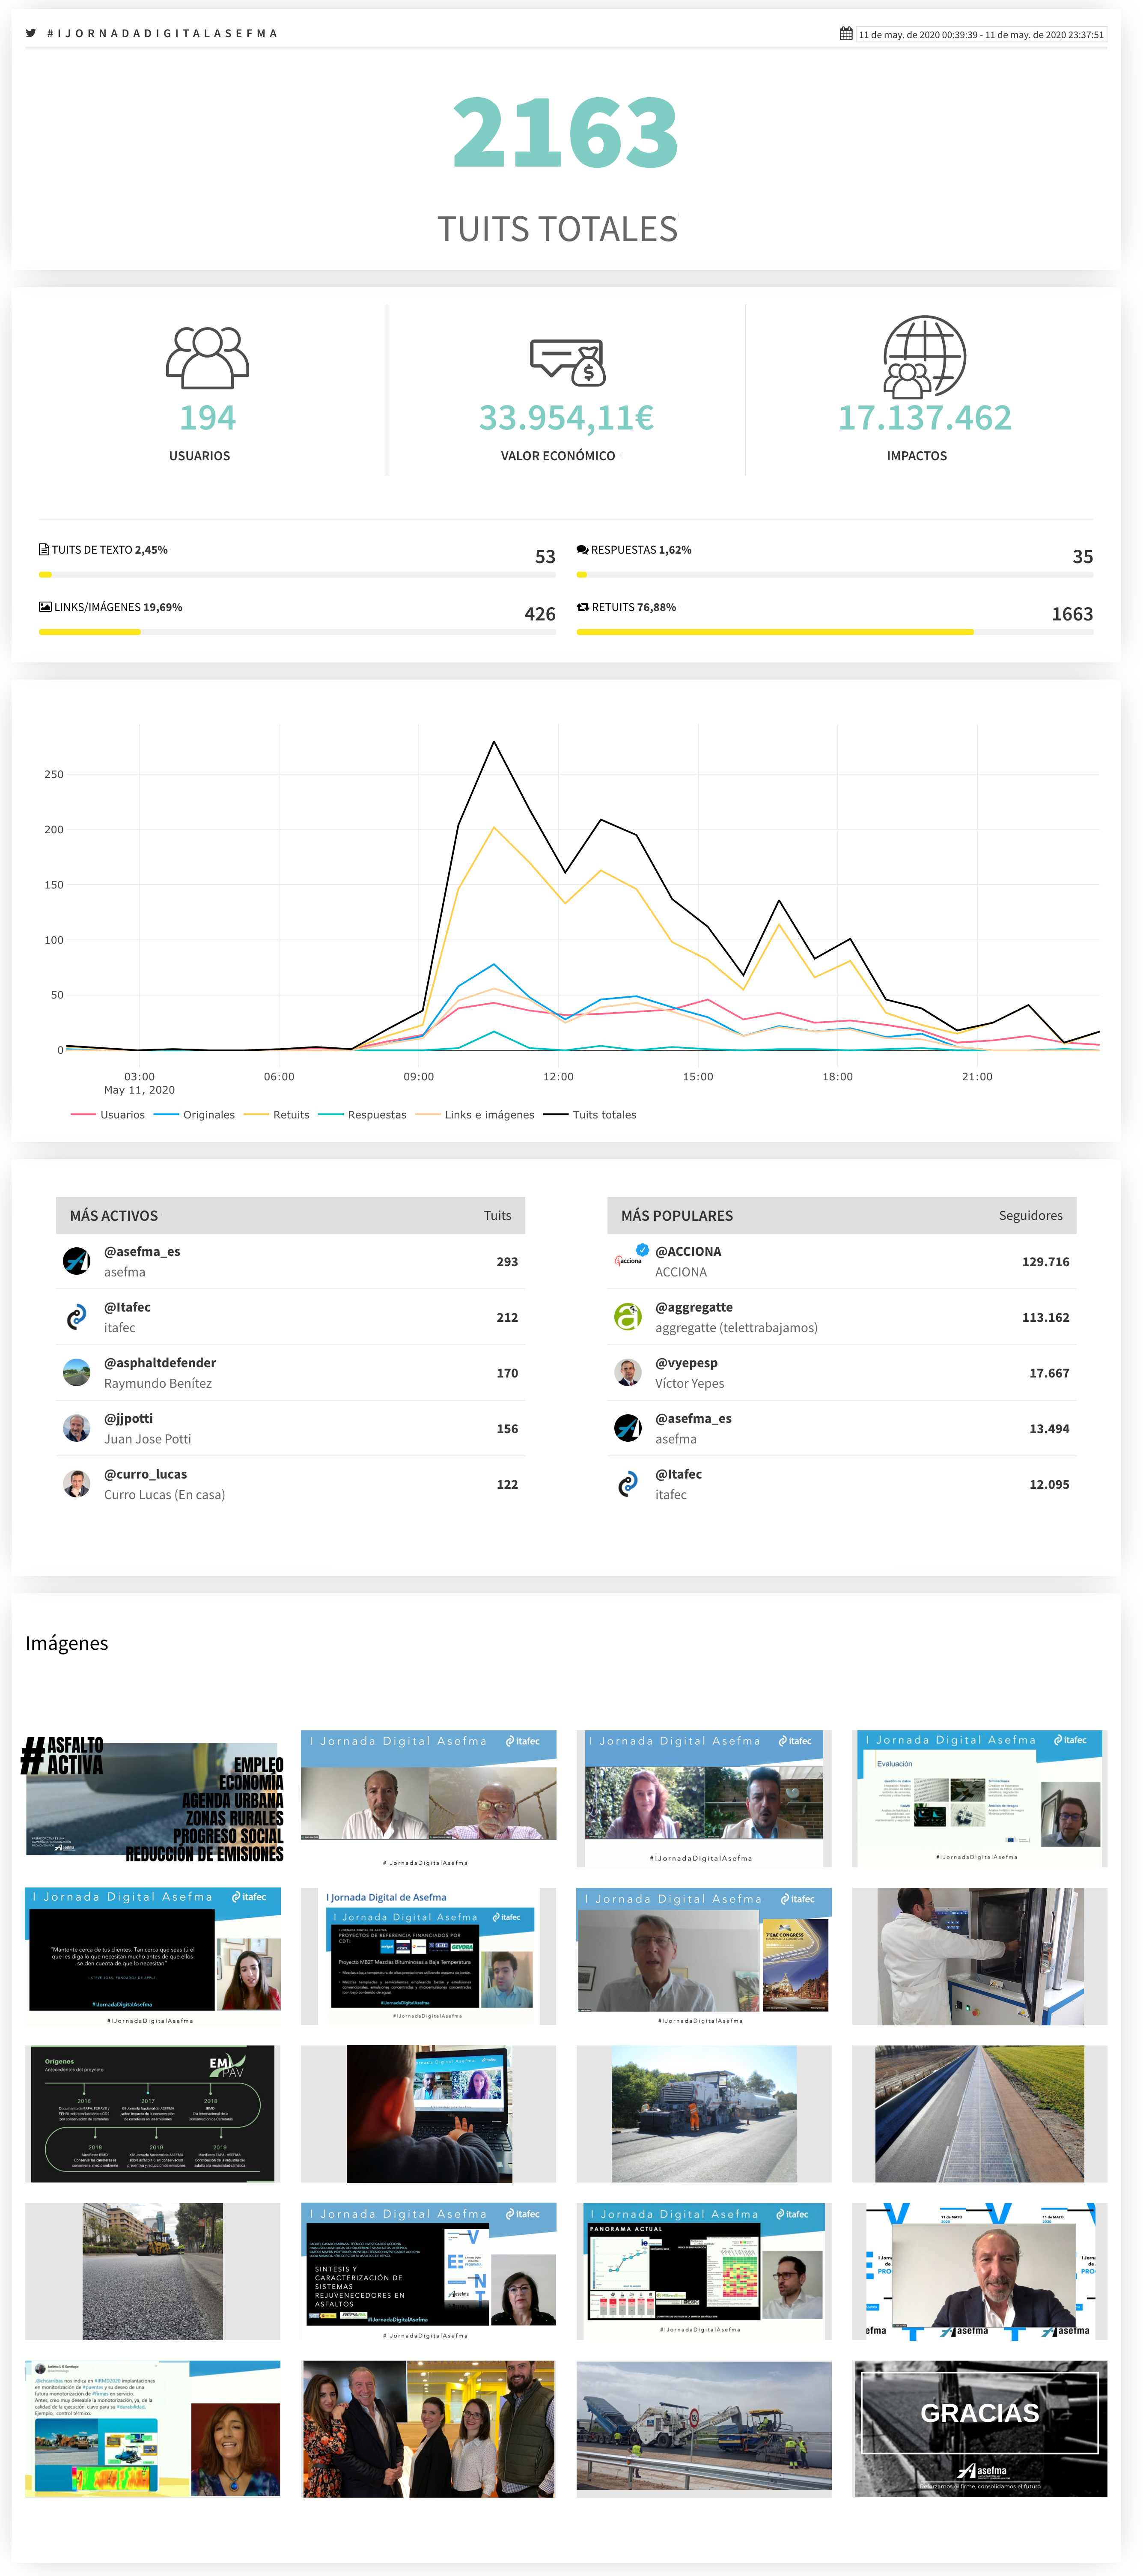
Task: Click the Tuits de texto progress bar
Action: click(x=297, y=575)
